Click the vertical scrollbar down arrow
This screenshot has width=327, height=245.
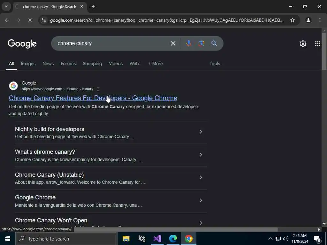coord(324,224)
